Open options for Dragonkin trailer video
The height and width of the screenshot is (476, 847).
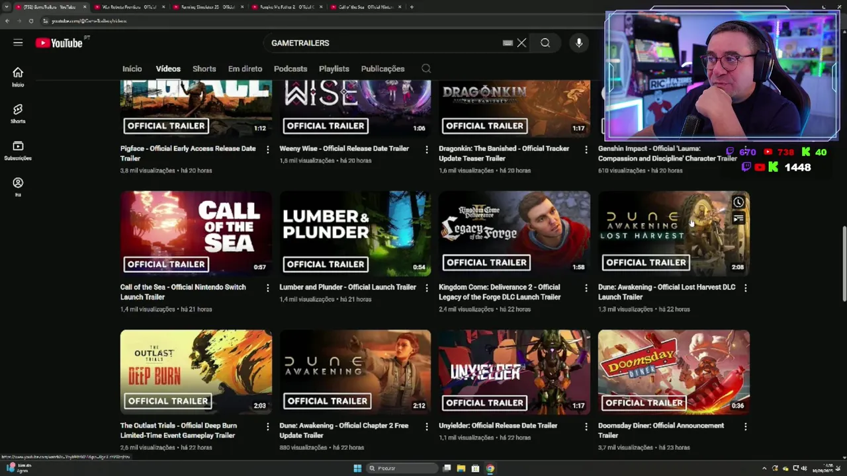(x=586, y=150)
